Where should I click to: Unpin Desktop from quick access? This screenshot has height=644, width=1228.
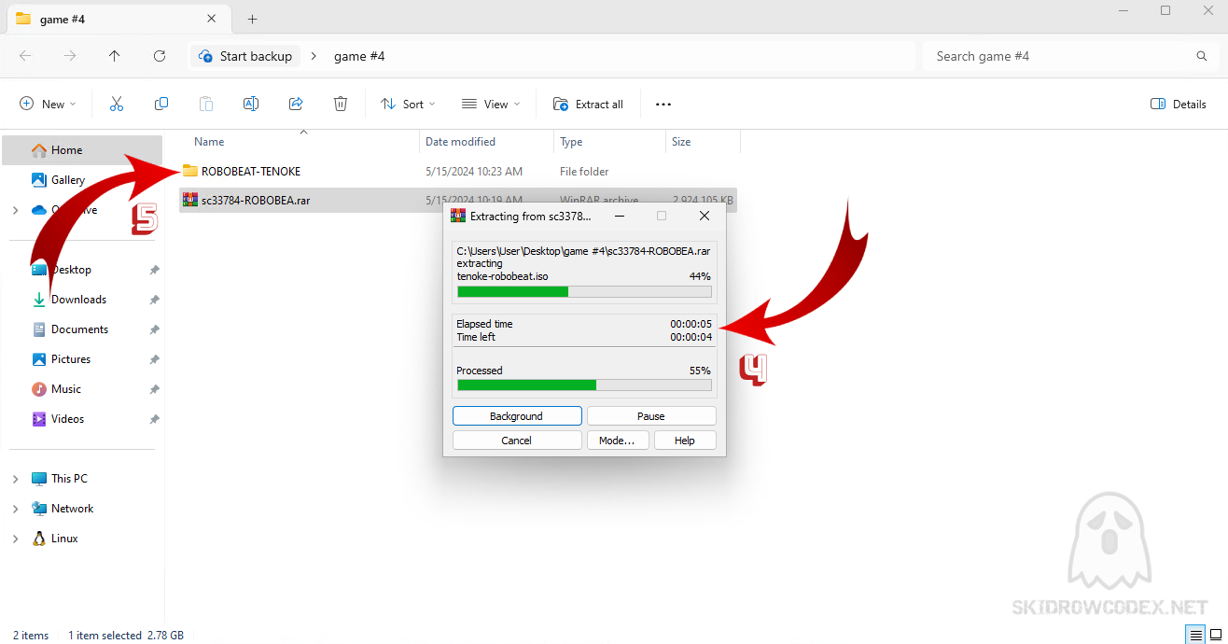(x=154, y=270)
